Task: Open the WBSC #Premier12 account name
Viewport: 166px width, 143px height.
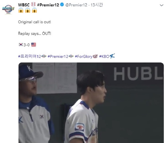Action: 38,5
